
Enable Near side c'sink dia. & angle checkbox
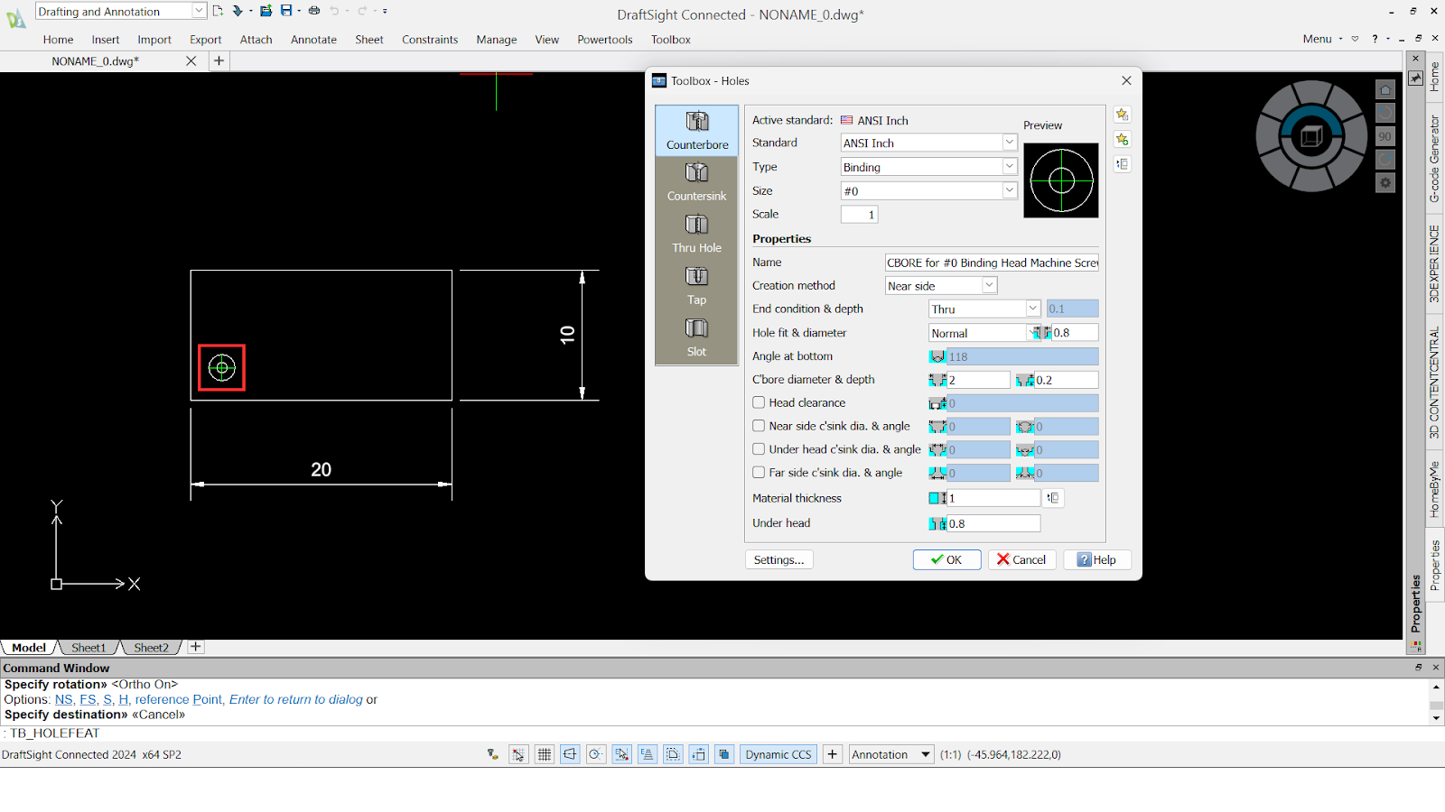coord(759,426)
